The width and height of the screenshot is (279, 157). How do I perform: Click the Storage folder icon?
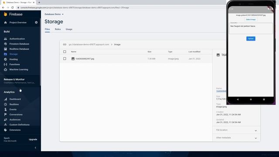pos(6,54)
